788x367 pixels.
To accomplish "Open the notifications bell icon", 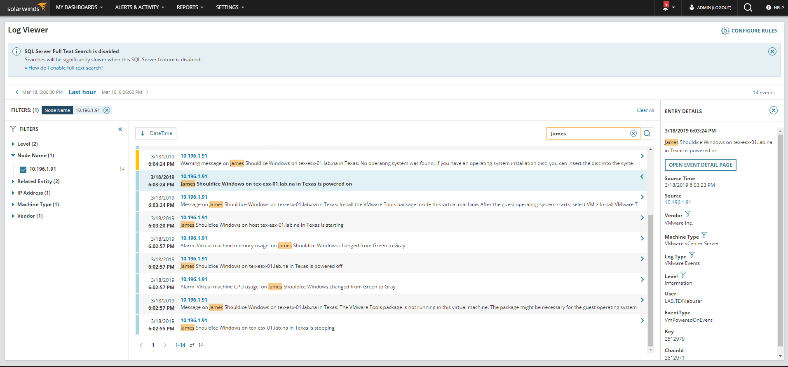I will [x=666, y=7].
